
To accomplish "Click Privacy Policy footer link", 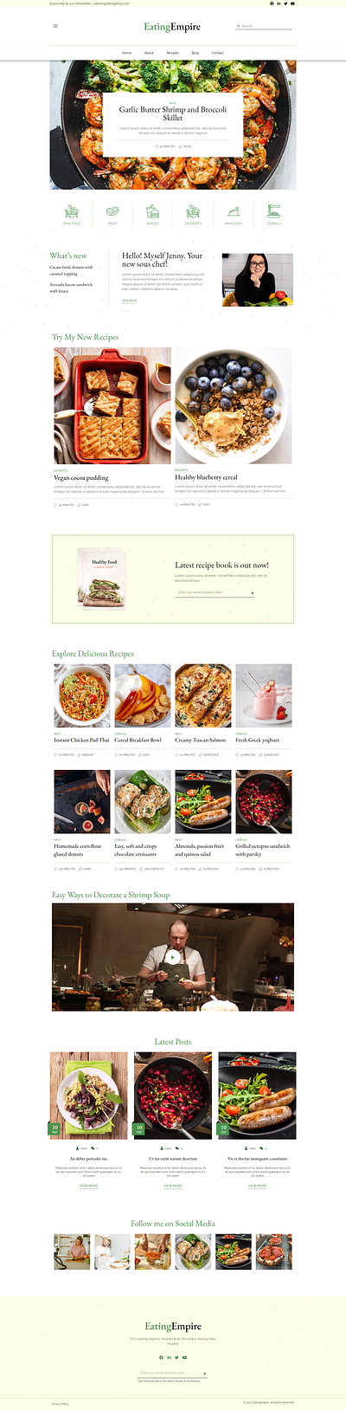I will 60,1402.
